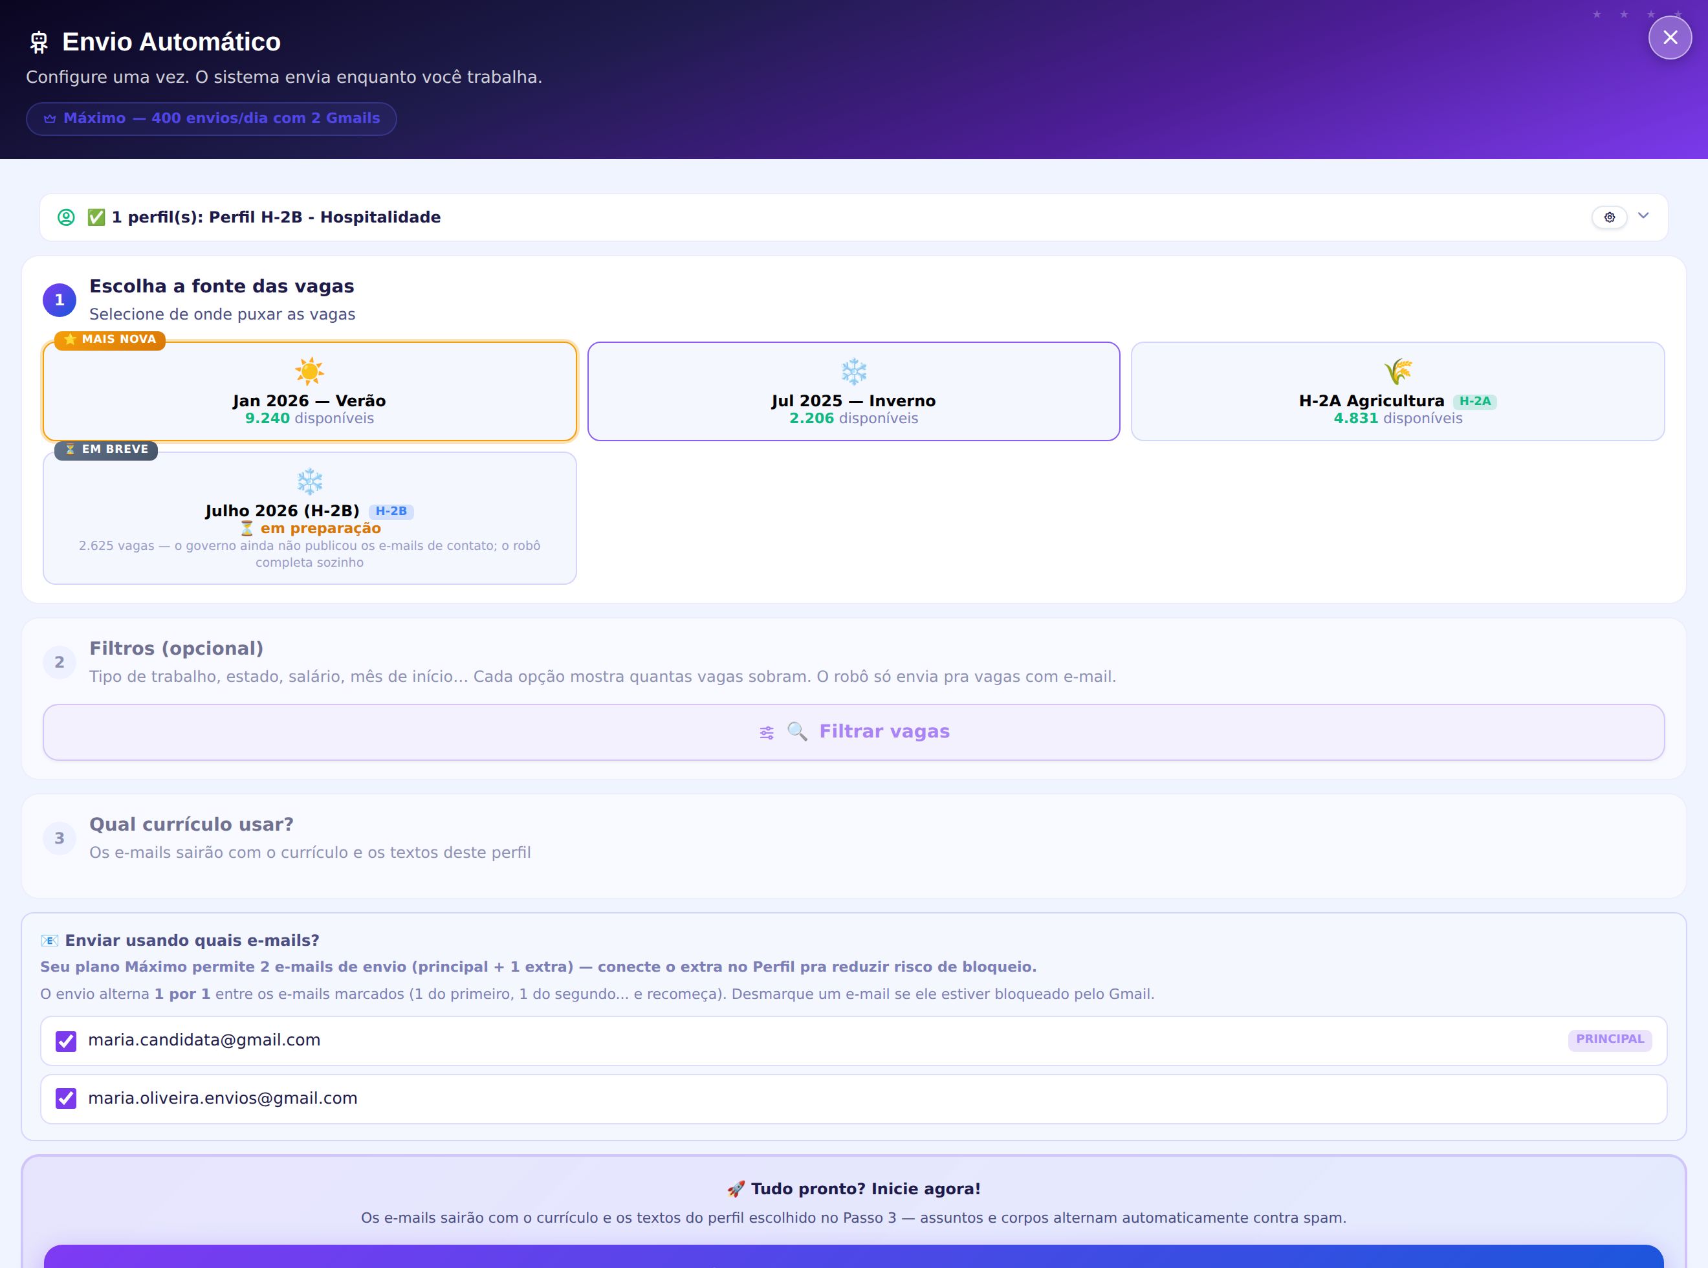1708x1268 pixels.
Task: Open profile settings gear button
Action: tap(1609, 217)
